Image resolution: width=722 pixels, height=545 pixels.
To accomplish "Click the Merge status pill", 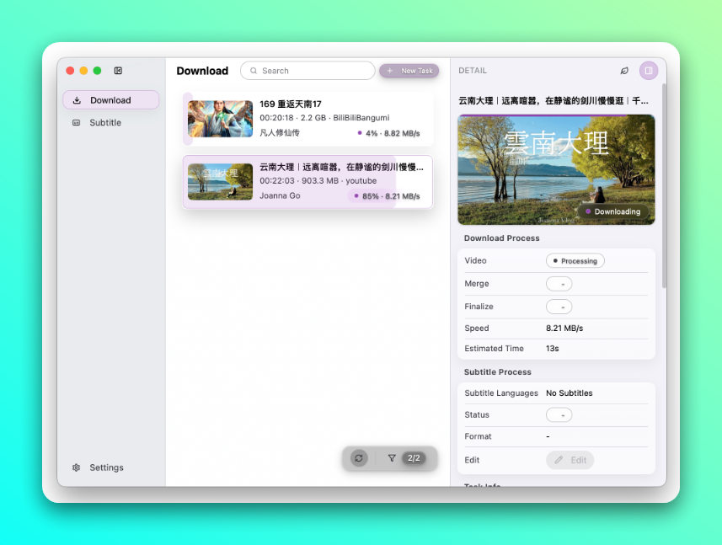I will [559, 284].
